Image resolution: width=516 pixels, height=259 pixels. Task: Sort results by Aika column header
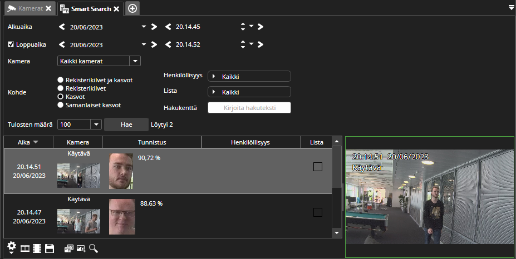(x=28, y=142)
